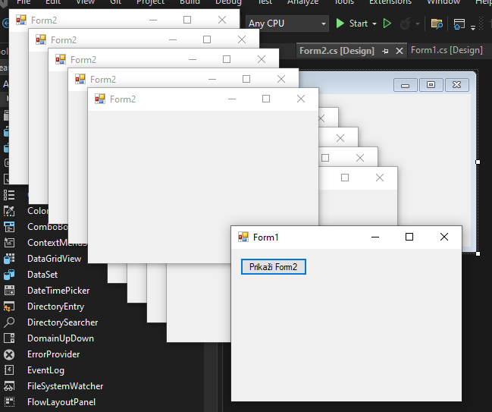Select the EventLog control icon
Image resolution: width=492 pixels, height=412 pixels.
coord(10,370)
